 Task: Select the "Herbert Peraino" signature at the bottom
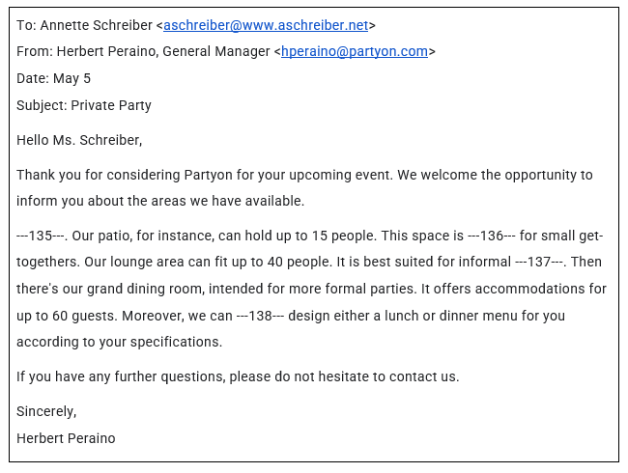click(x=66, y=438)
